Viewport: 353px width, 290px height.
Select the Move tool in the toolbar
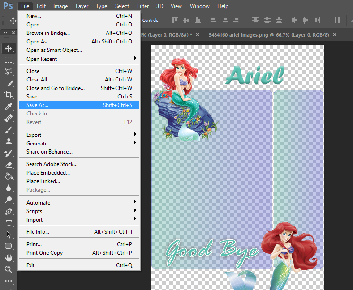pos(9,48)
